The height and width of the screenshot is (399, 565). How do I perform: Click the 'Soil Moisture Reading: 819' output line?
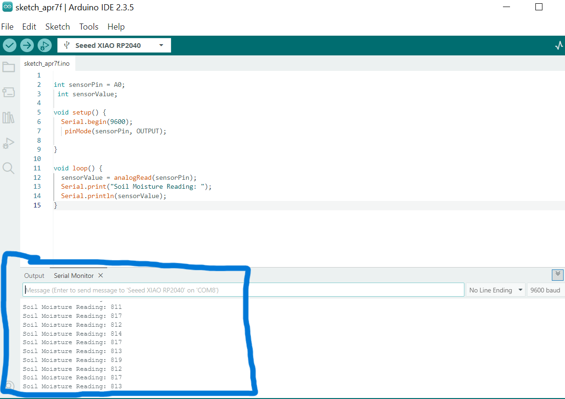(x=72, y=360)
